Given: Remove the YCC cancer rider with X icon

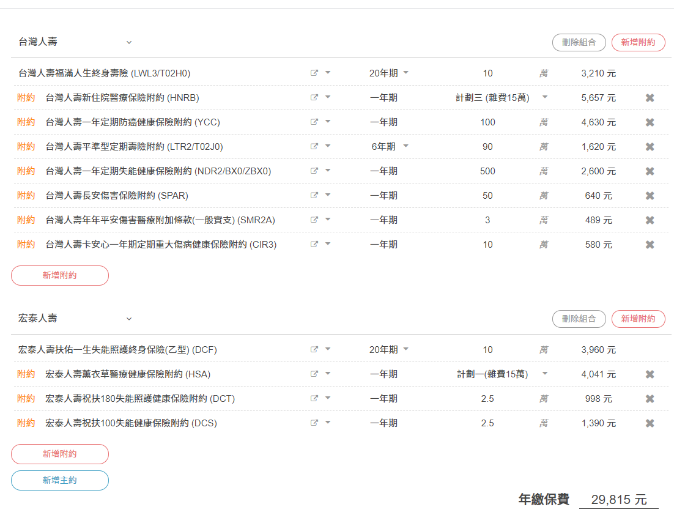Looking at the screenshot, I should pos(650,122).
